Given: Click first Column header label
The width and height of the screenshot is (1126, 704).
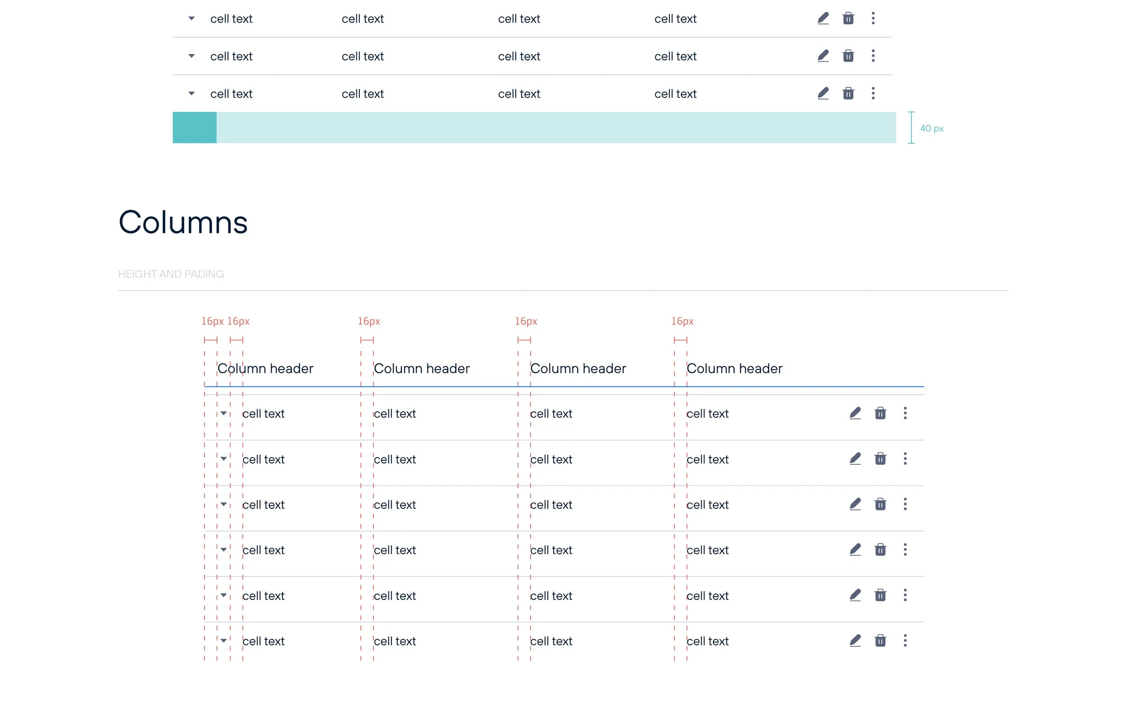Looking at the screenshot, I should tap(265, 368).
